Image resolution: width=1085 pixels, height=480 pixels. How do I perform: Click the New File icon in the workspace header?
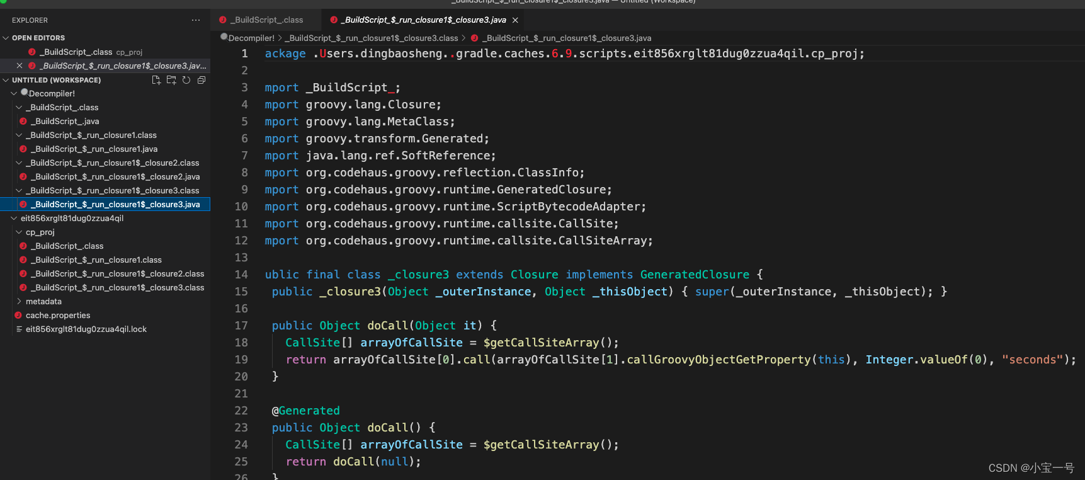[156, 80]
